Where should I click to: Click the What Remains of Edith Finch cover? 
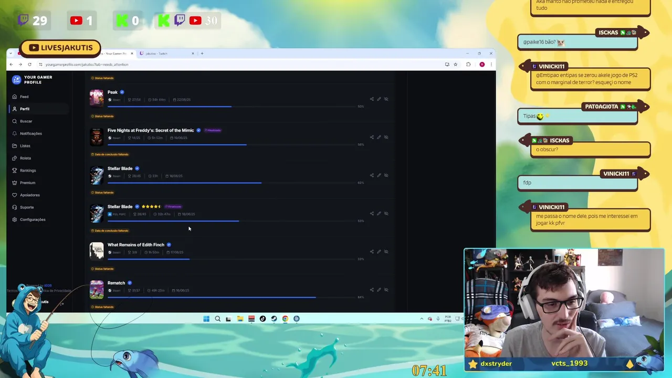coord(97,251)
